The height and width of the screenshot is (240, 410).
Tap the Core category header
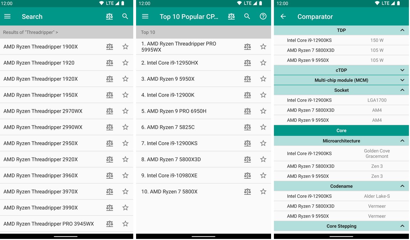341,130
